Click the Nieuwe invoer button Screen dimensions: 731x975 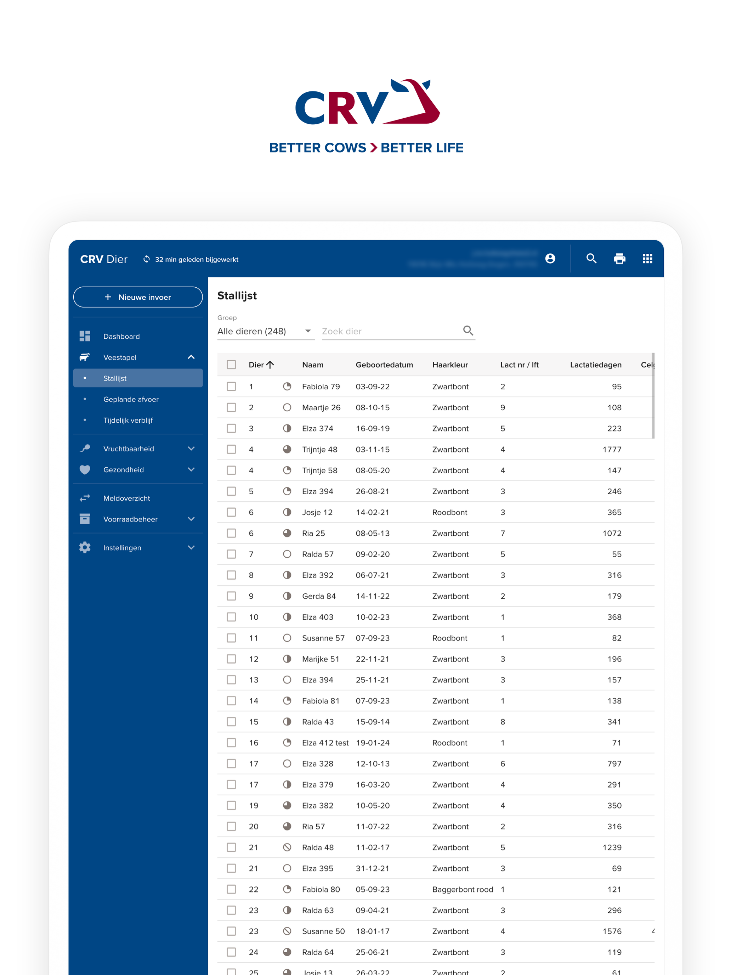click(x=138, y=297)
